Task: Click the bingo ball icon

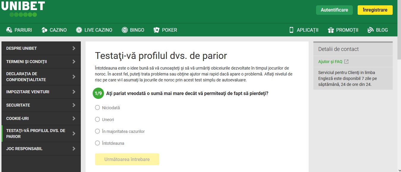Action: point(125,30)
